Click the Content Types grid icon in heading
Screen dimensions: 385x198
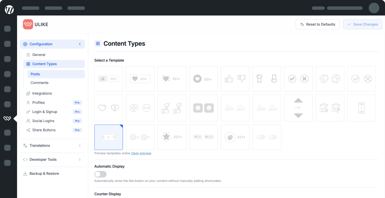point(98,43)
